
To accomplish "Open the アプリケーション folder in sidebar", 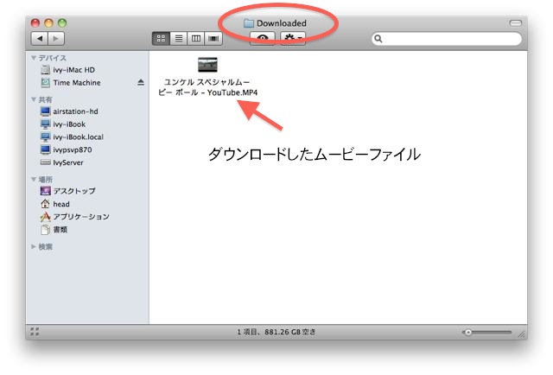I will point(80,217).
